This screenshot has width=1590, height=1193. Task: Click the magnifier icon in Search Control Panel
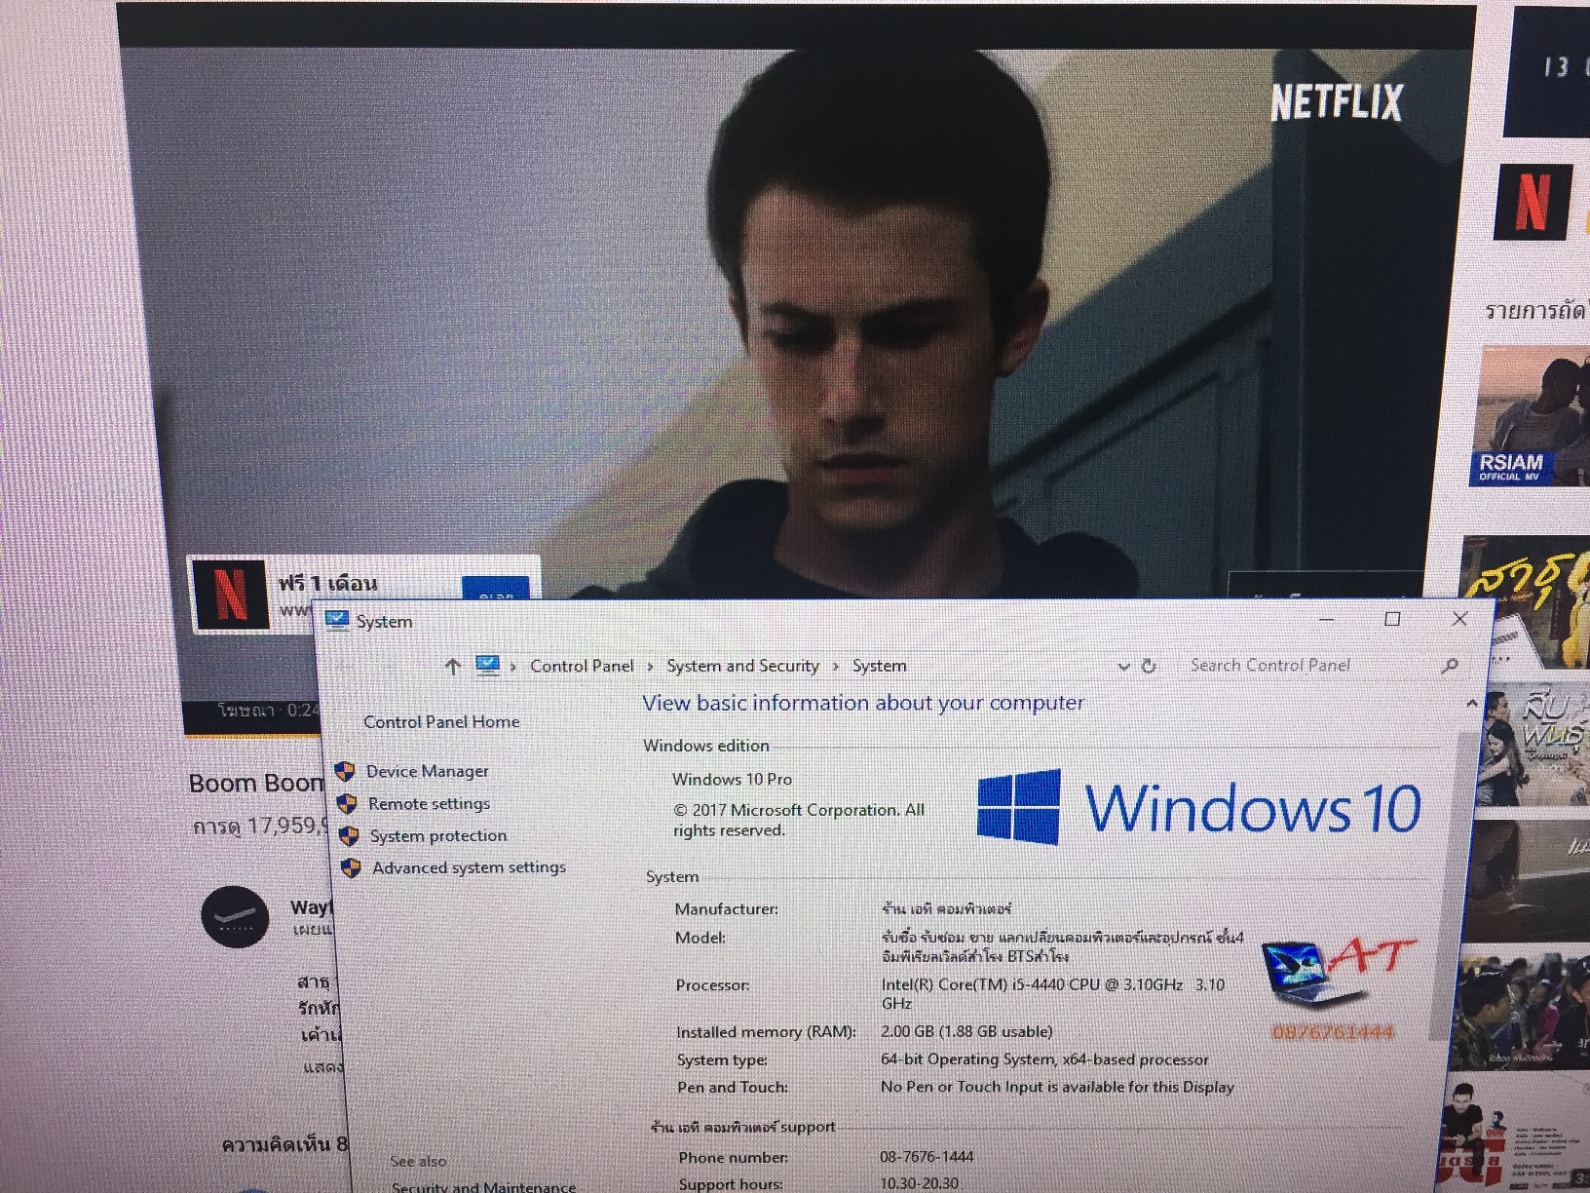[1449, 666]
